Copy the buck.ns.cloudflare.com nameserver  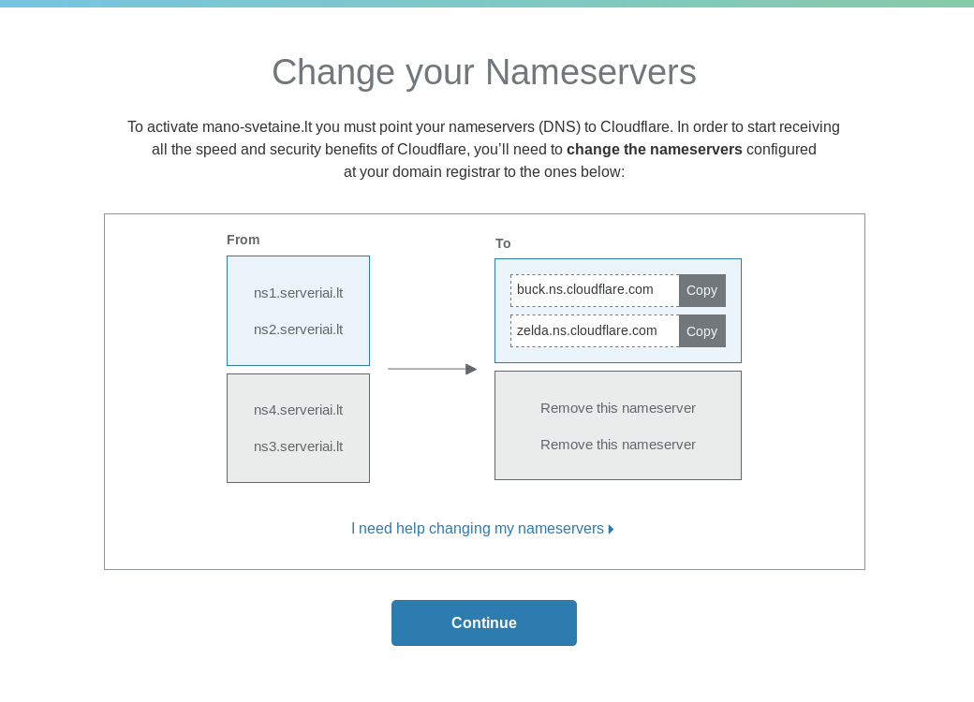point(701,290)
